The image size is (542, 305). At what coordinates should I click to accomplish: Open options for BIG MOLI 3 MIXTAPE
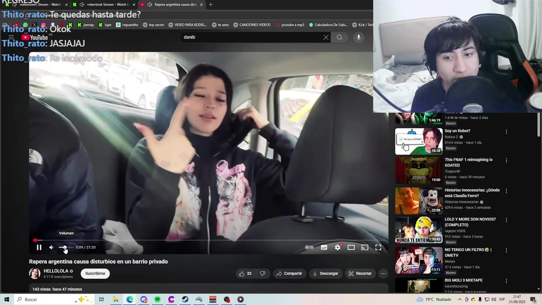[x=506, y=281]
